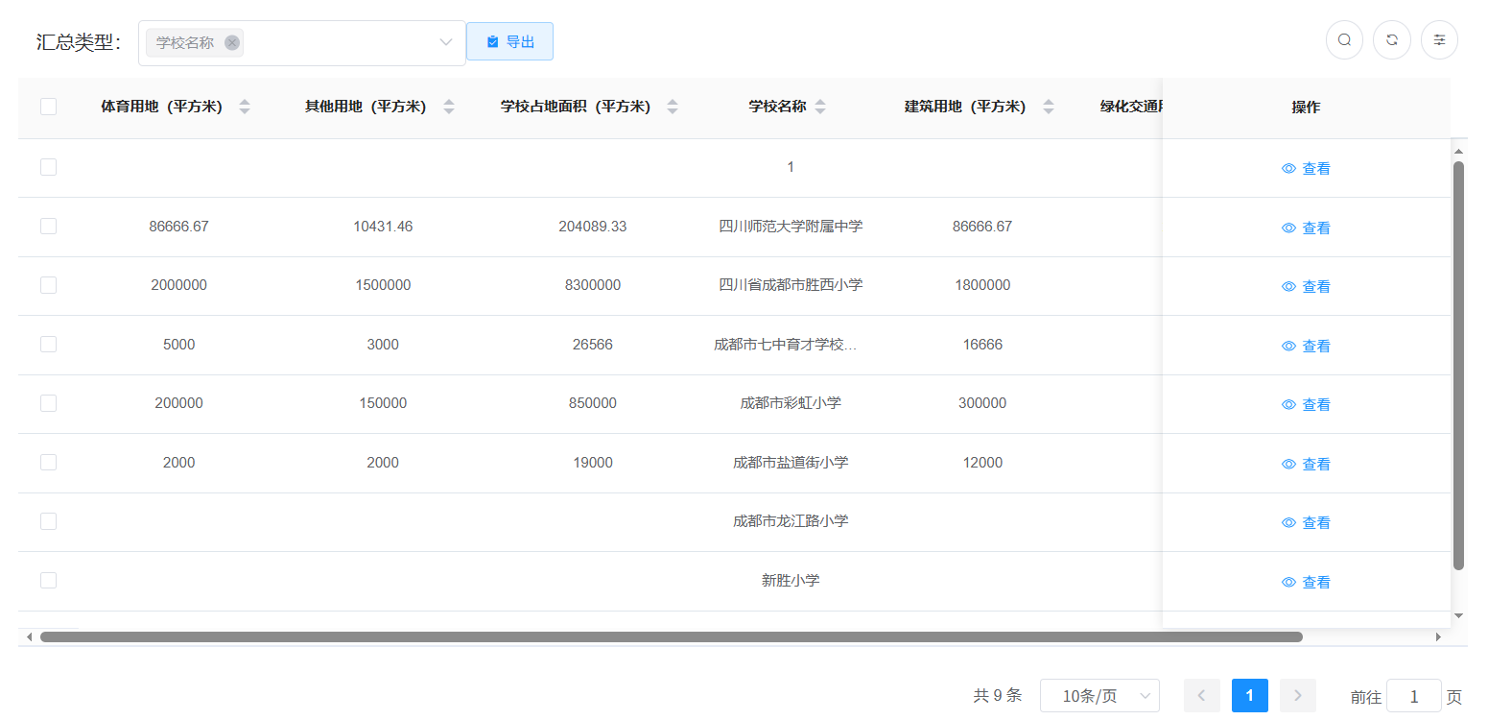Image resolution: width=1488 pixels, height=720 pixels.
Task: Click the horizontal scrollbar of the table
Action: (672, 636)
